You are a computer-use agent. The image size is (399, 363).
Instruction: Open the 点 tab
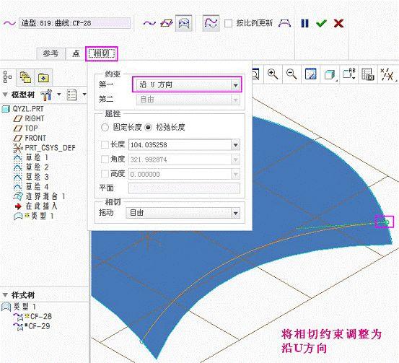point(76,53)
